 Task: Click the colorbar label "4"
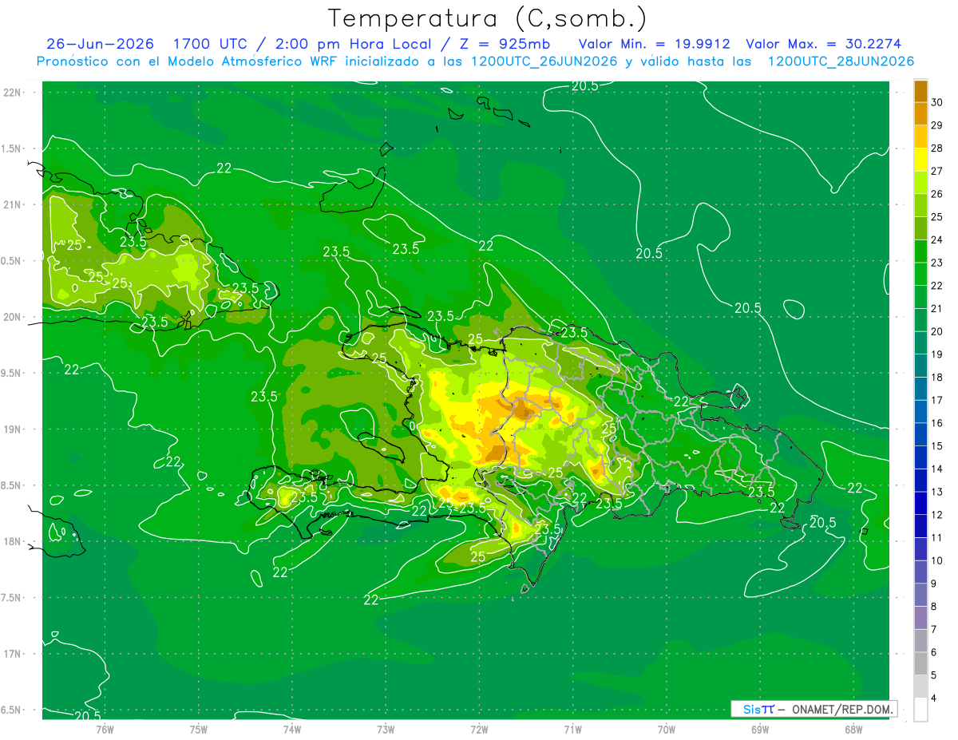click(x=935, y=698)
